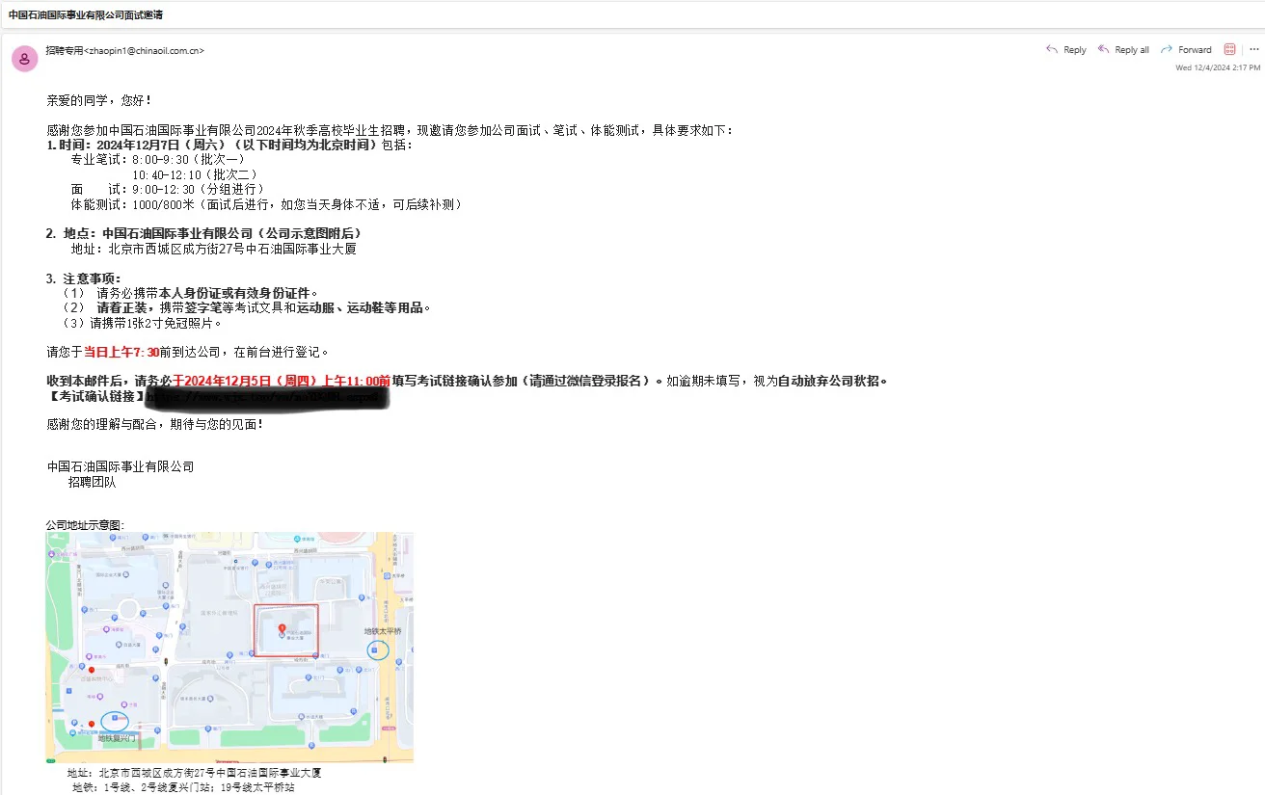Select address line ending 中石油国际事业大厦
The height and width of the screenshot is (795, 1265).
click(214, 250)
